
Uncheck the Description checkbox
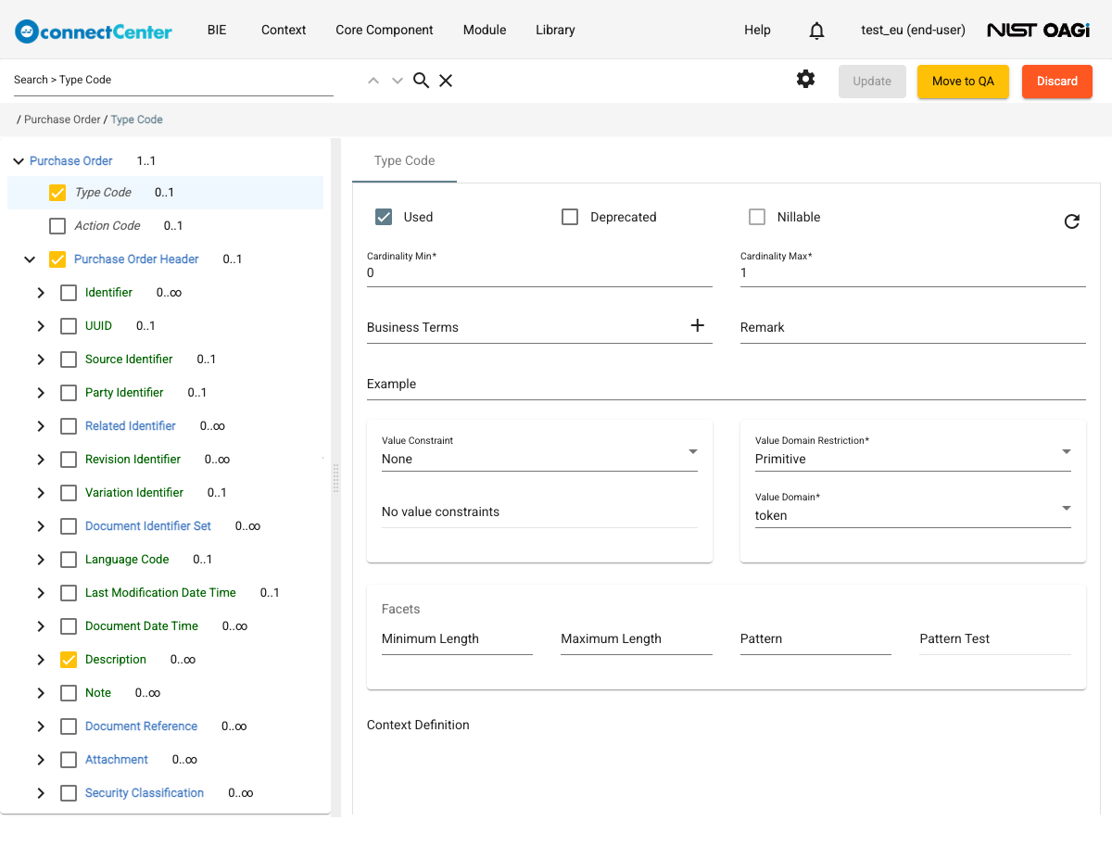[x=69, y=660]
